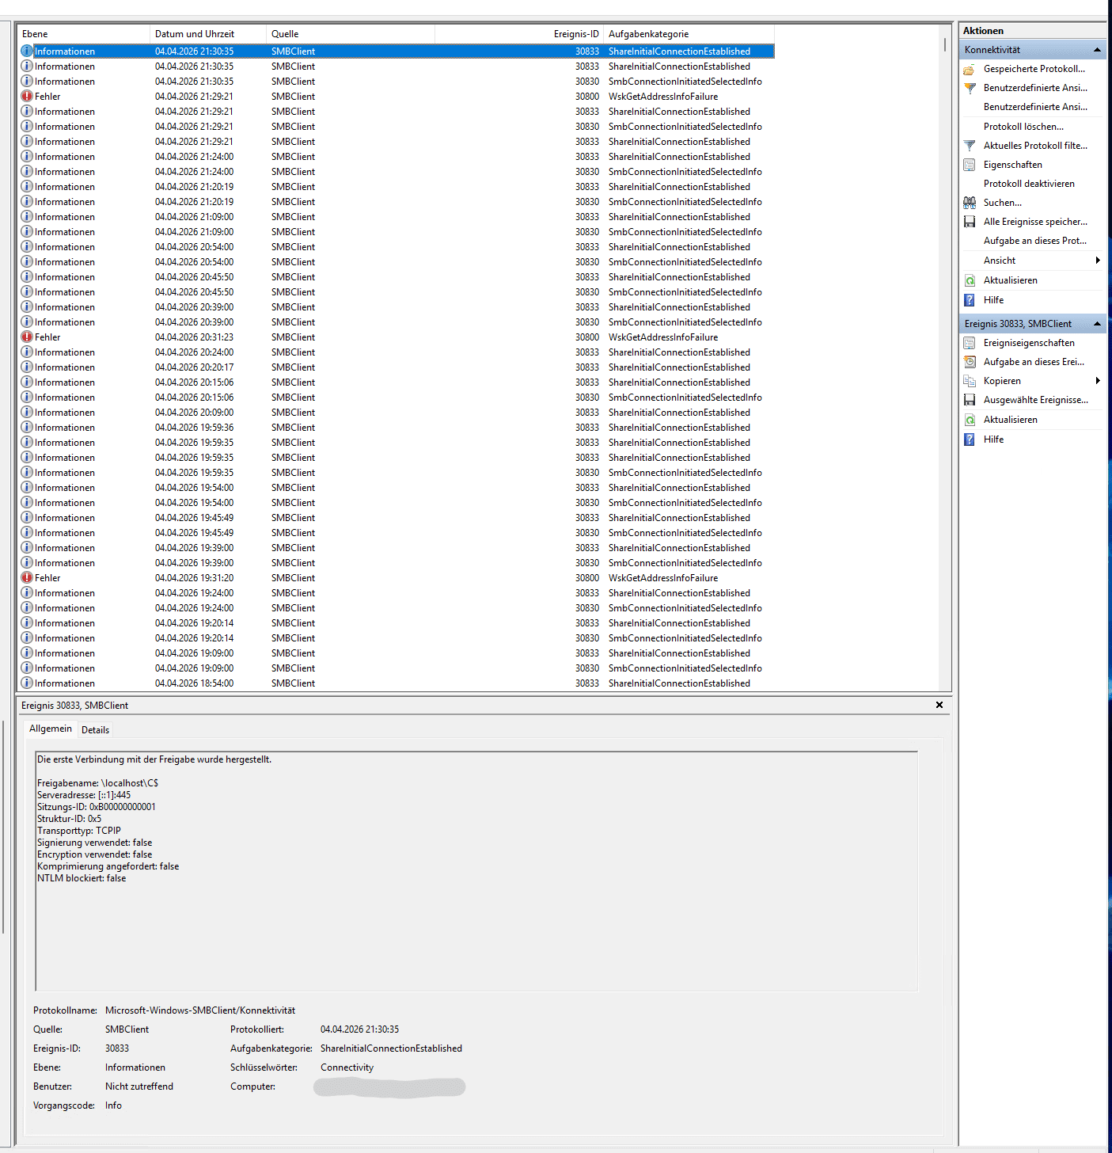1112x1153 pixels.
Task: Sort by Datum und Uhrzeit column header
Action: [208, 34]
